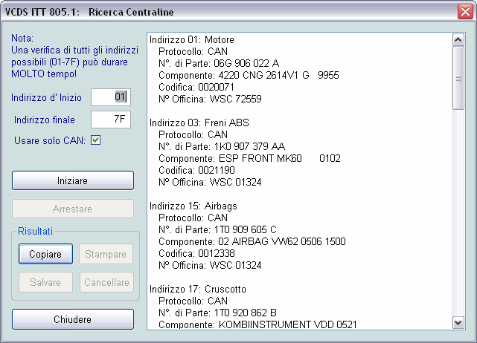Click the Indirizzo finale input field
477x343 pixels.
coord(111,120)
